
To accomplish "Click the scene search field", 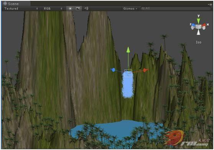I will click(176, 8).
